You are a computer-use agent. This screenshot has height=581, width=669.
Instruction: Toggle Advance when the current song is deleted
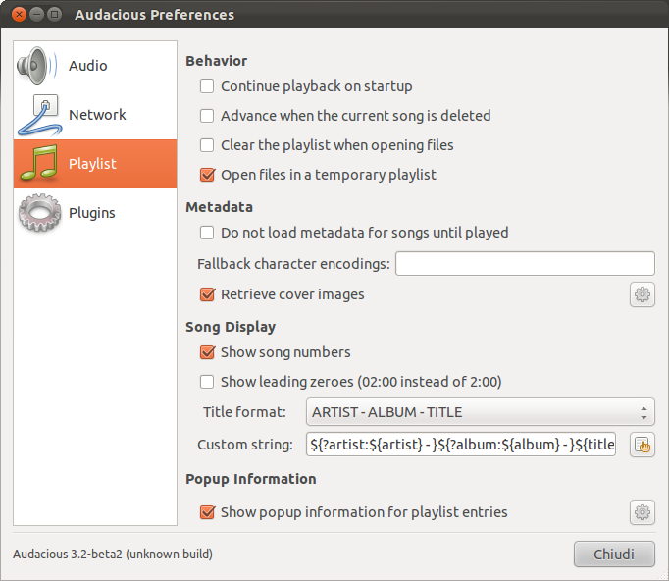[x=207, y=116]
